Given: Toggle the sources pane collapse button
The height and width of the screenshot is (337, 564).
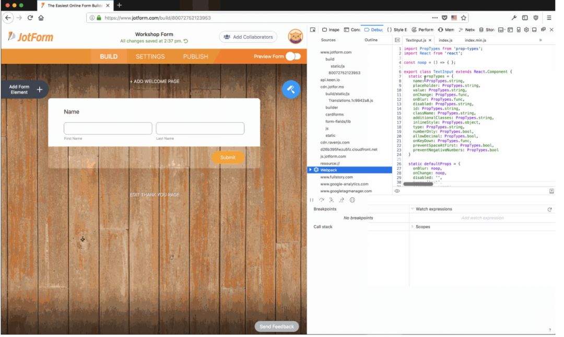Looking at the screenshot, I should pyautogui.click(x=397, y=40).
